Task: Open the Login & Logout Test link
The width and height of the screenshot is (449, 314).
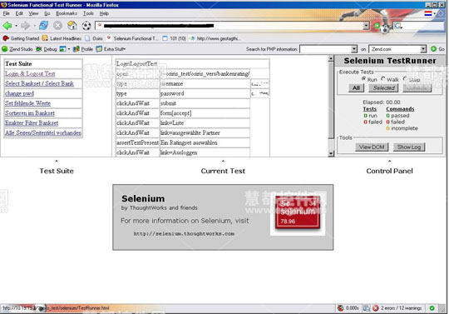Action: pyautogui.click(x=30, y=73)
